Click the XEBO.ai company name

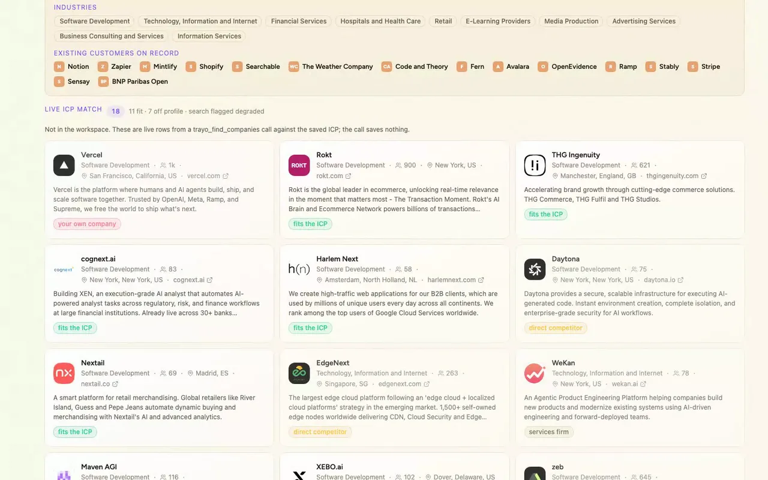pyautogui.click(x=330, y=467)
